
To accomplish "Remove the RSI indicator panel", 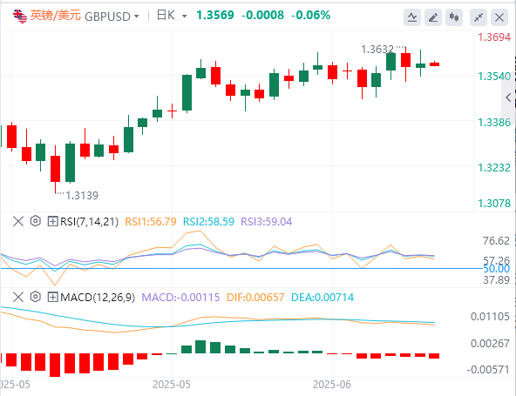I will [18, 221].
